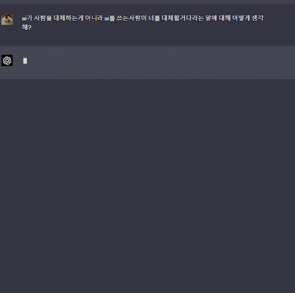Select the long word '대체할거다라는'
Viewport: 295px width, 293px height.
point(183,18)
